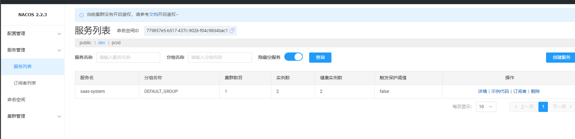Select 服务列表 in the sidebar
The image size is (575, 139).
(x=23, y=66)
